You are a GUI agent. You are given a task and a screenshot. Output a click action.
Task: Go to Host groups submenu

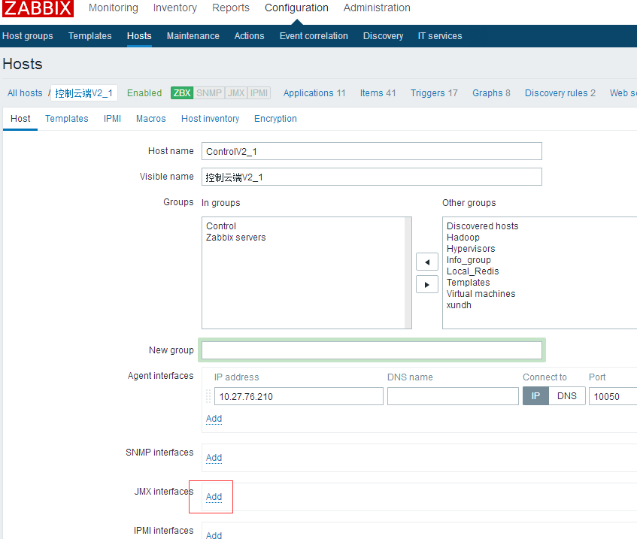(28, 36)
